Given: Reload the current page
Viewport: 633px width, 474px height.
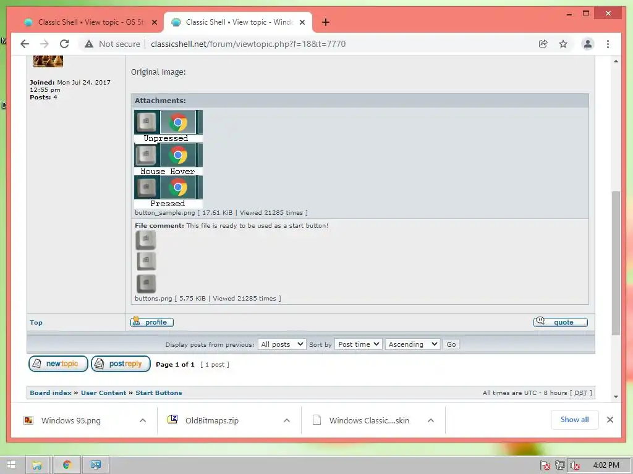Looking at the screenshot, I should point(64,44).
